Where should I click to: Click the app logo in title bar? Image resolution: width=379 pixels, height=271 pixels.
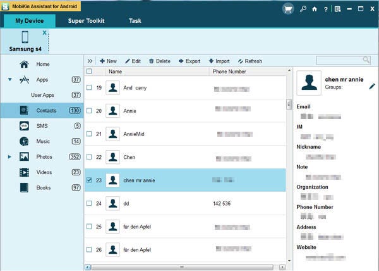click(x=5, y=6)
